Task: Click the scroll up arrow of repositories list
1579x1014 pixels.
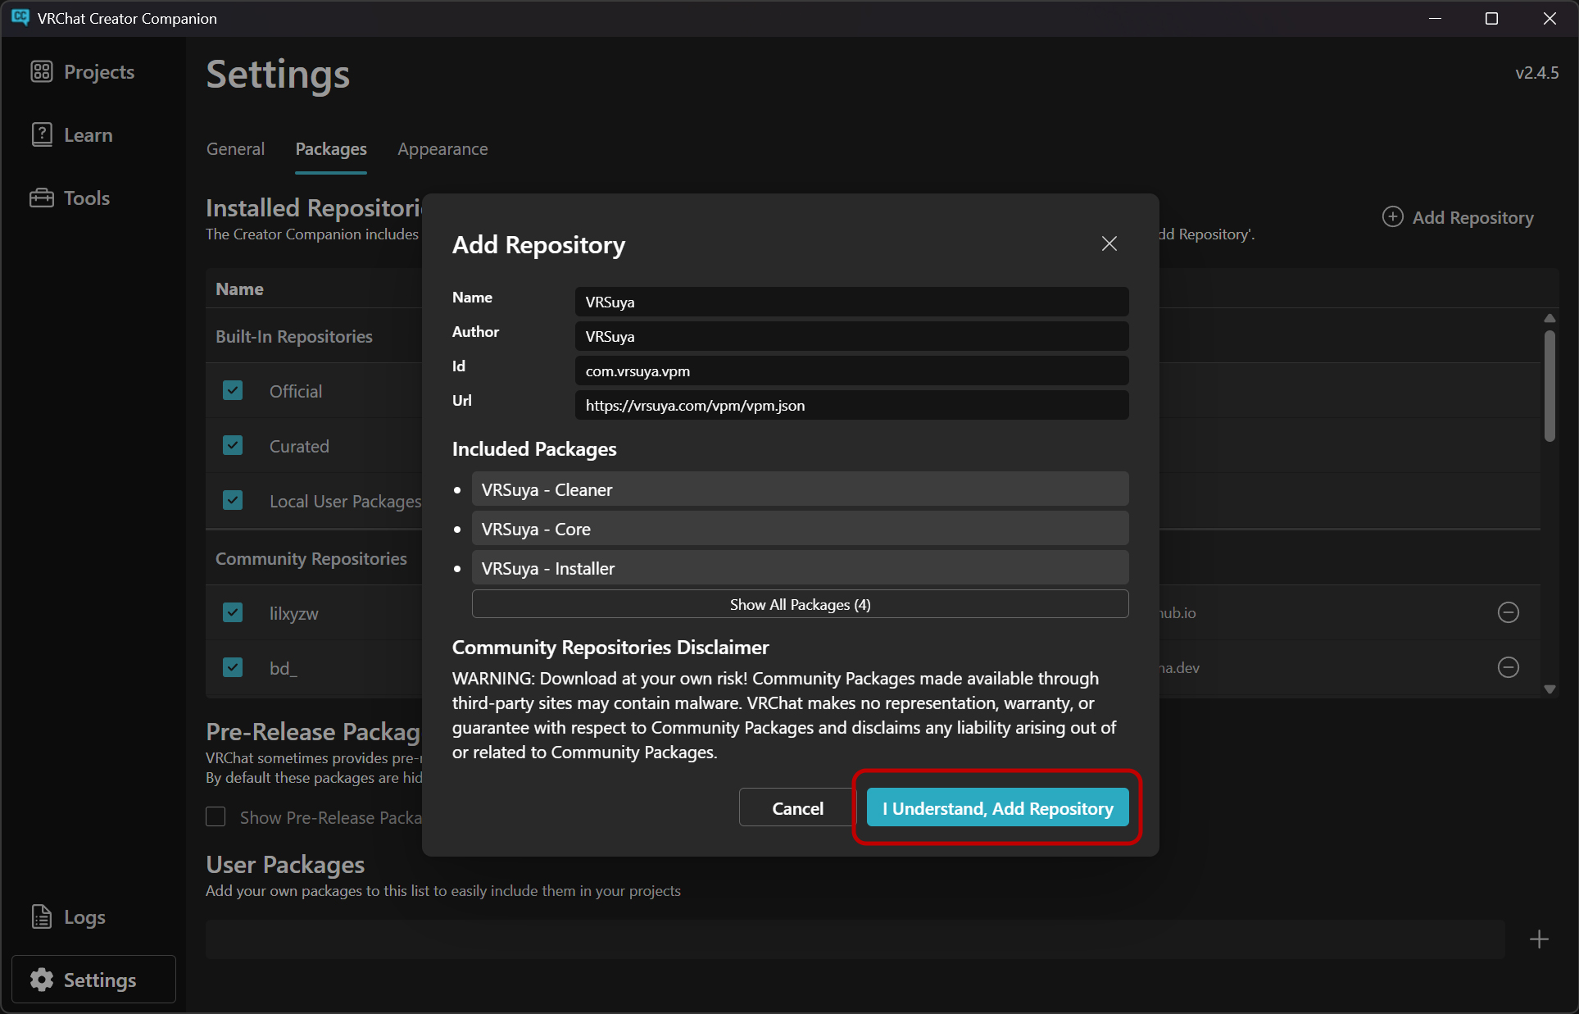Action: [1549, 318]
